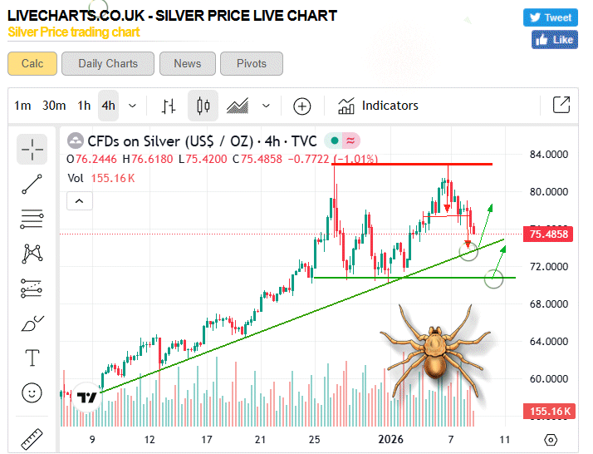Select the trend line drawing tool
593x454 pixels.
[32, 185]
